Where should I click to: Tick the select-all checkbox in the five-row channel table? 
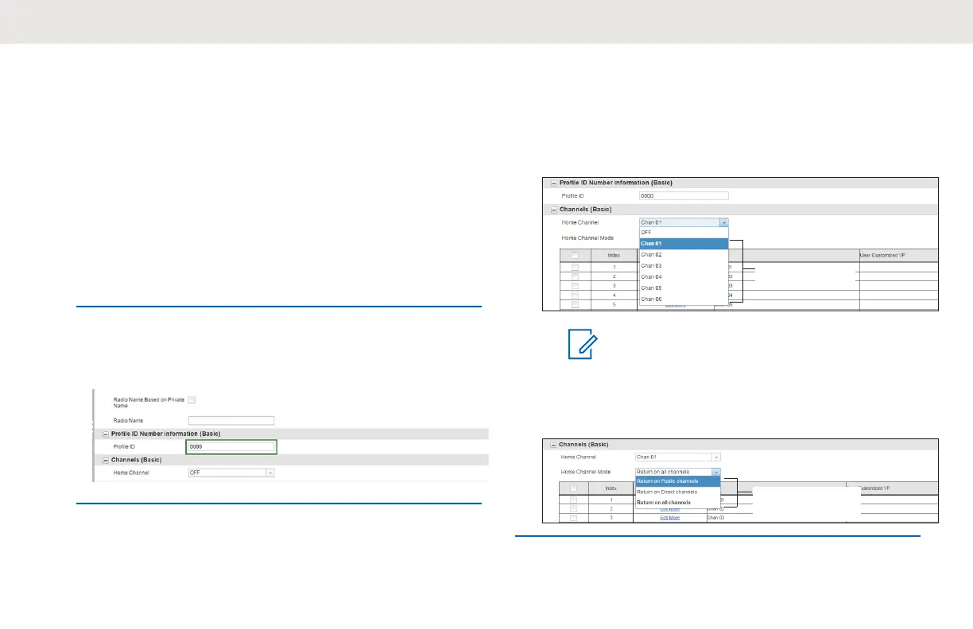point(576,256)
